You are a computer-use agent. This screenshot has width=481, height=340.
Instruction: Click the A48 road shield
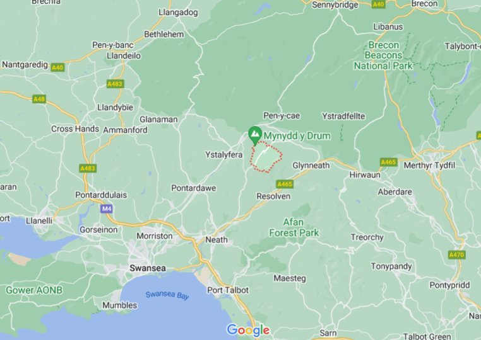39,99
